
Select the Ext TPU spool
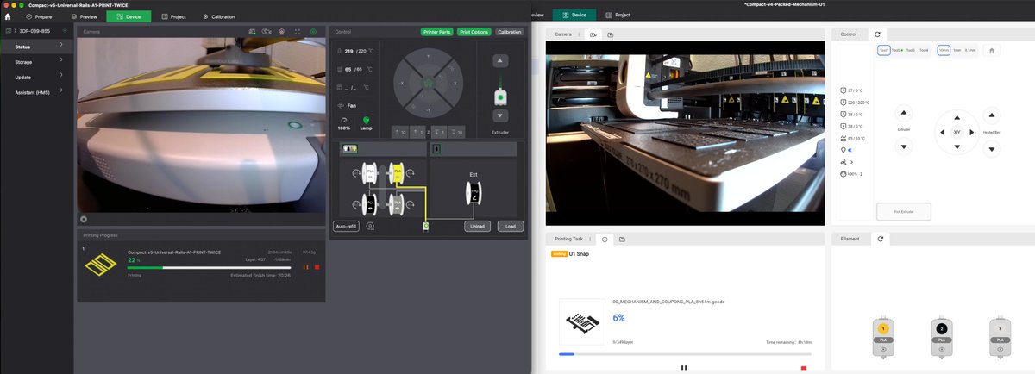coord(474,194)
